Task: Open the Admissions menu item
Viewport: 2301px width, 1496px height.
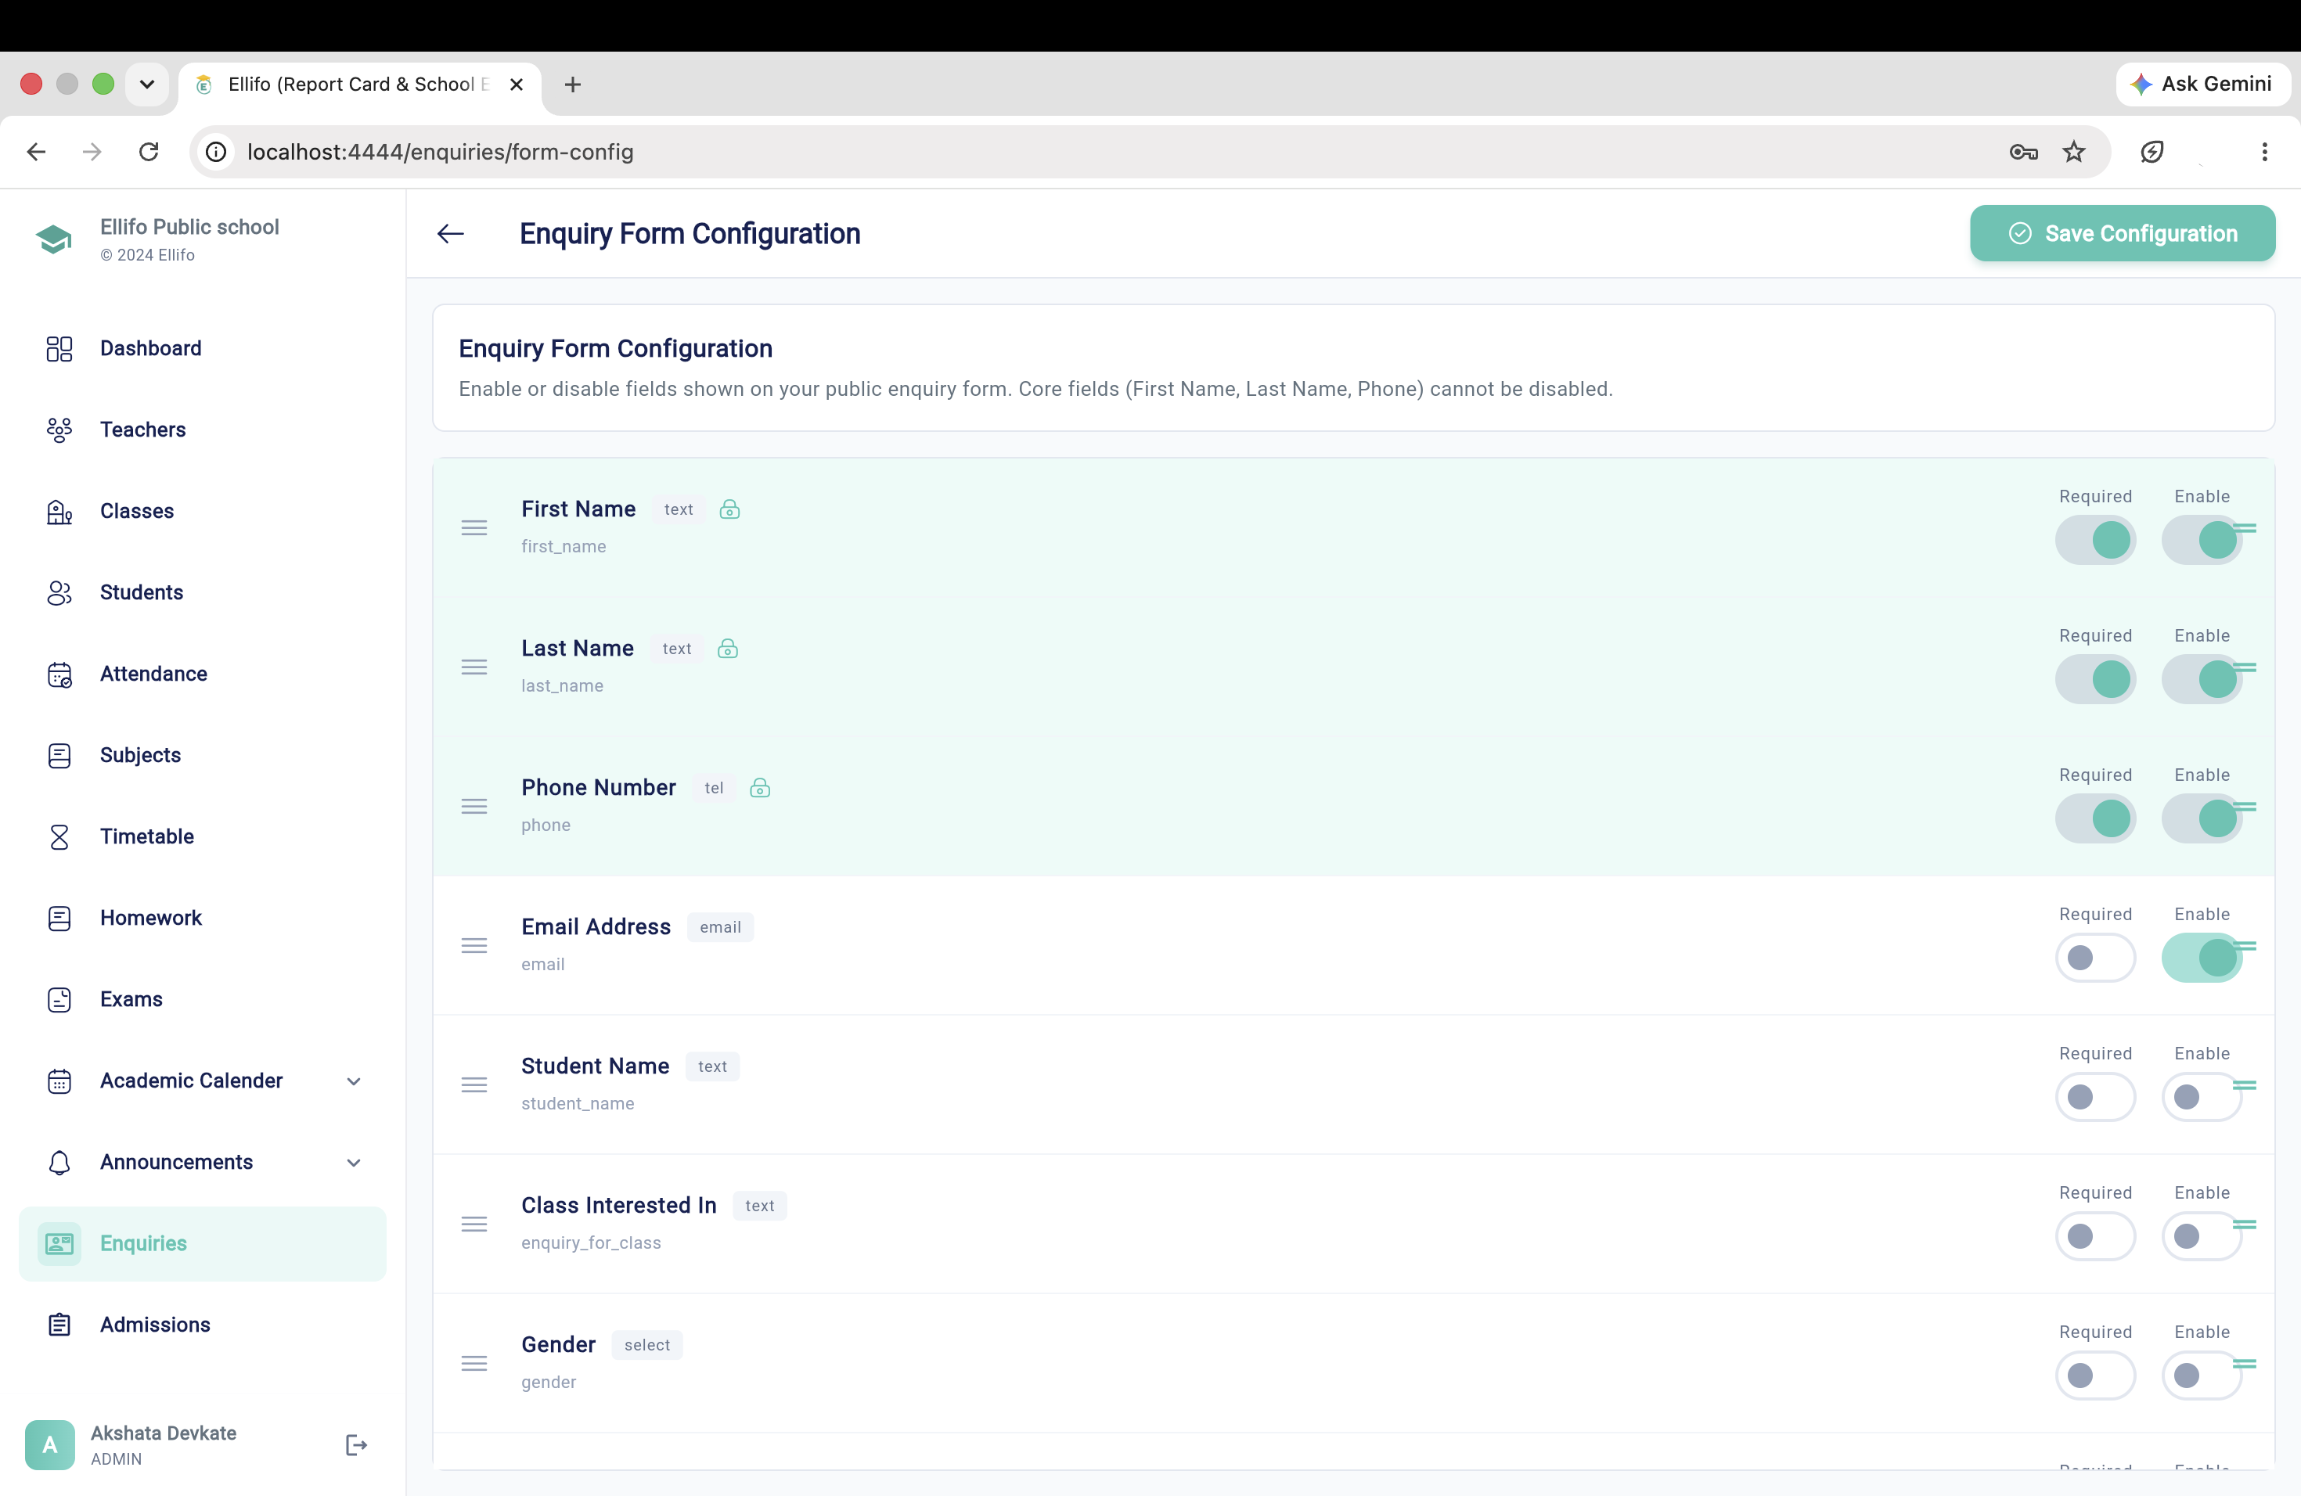Action: [x=202, y=1325]
